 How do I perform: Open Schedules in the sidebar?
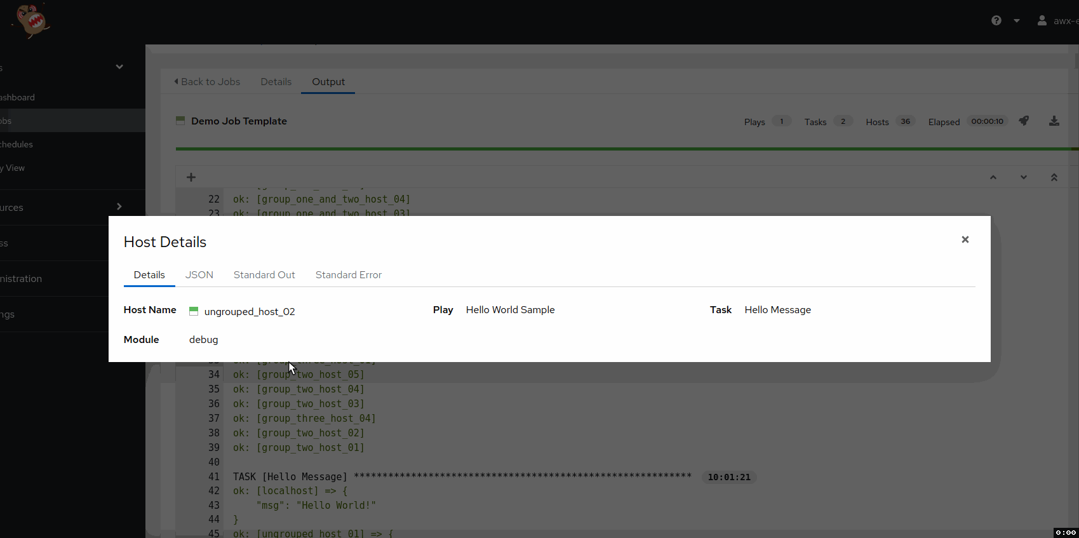pyautogui.click(x=72, y=144)
